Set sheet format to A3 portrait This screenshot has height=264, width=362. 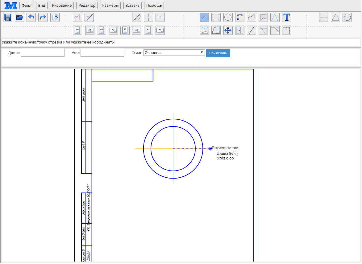[x=102, y=30]
